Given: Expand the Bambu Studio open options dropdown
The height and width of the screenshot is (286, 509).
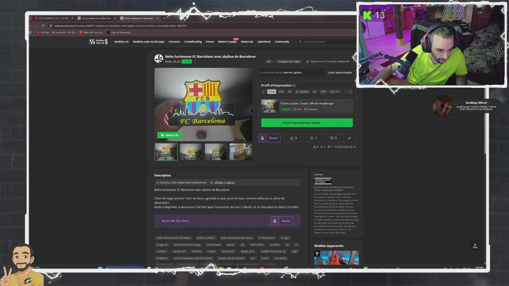Looking at the screenshot, I should pos(348,123).
